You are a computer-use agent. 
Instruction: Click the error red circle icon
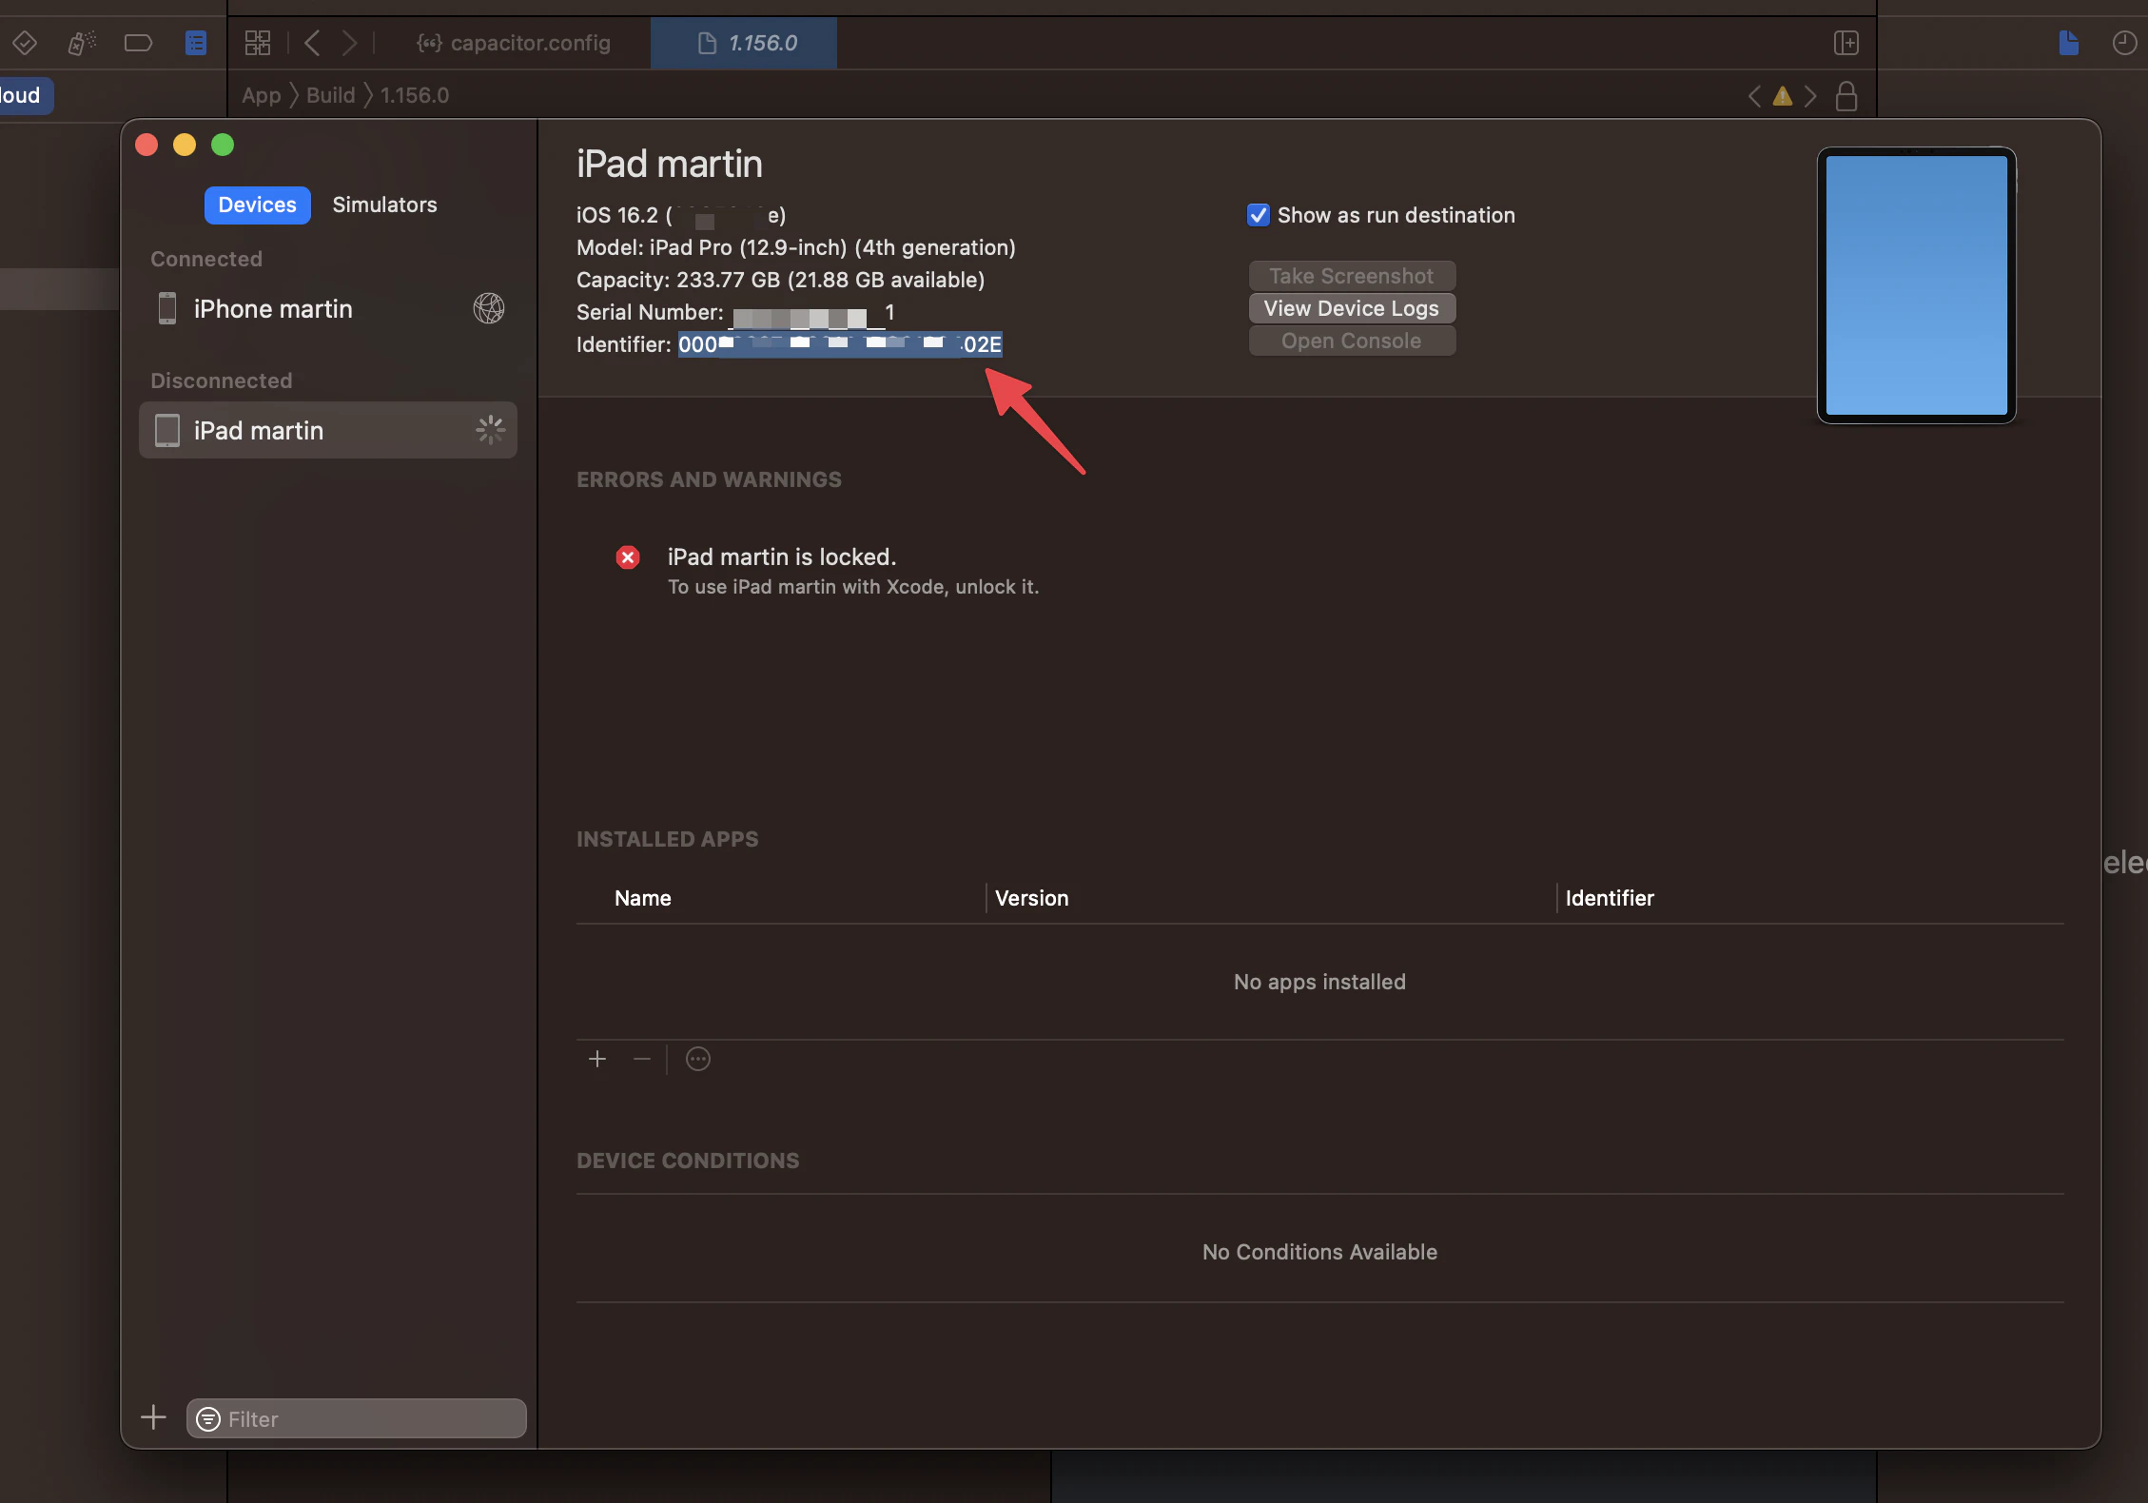point(629,556)
